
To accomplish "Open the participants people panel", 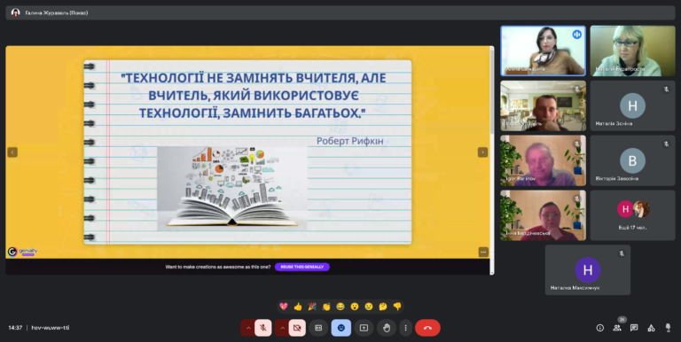I will pos(617,328).
